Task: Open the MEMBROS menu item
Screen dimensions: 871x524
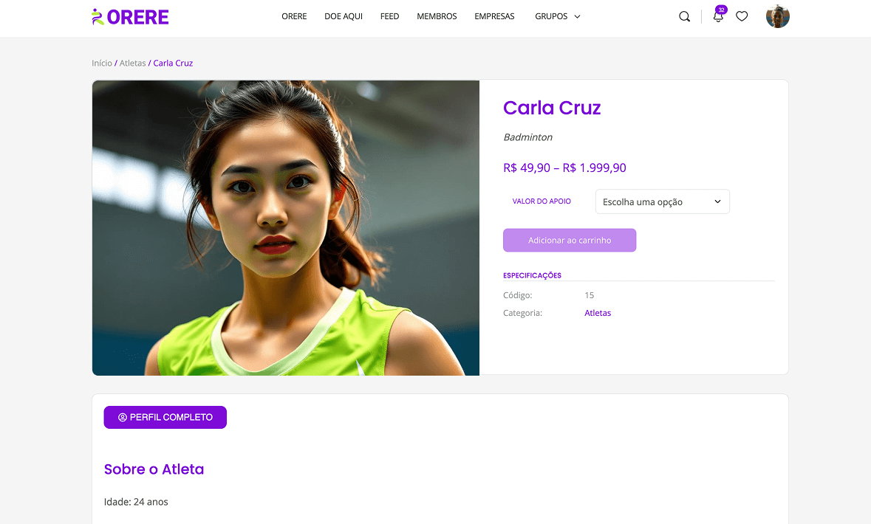Action: [437, 17]
